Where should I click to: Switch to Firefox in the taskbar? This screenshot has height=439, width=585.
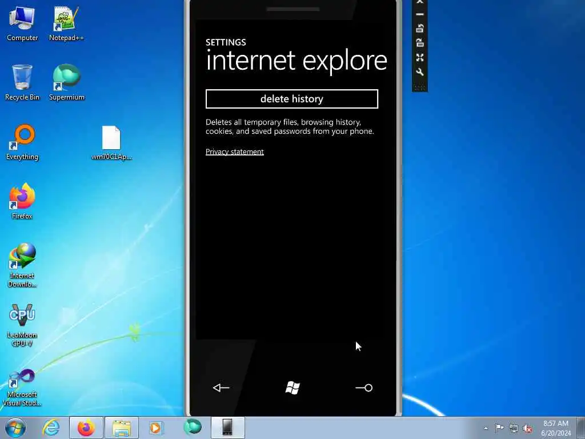click(86, 428)
